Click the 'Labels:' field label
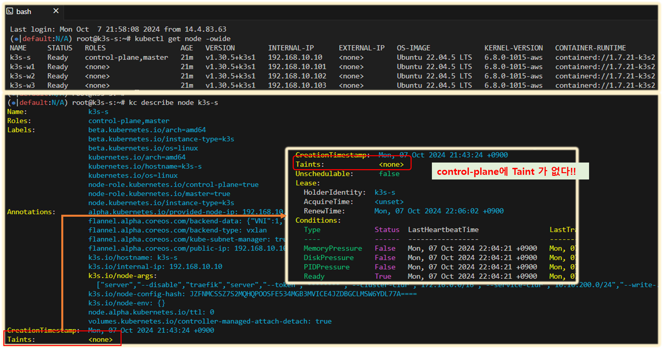Screen dimensions: 663x349 21,130
